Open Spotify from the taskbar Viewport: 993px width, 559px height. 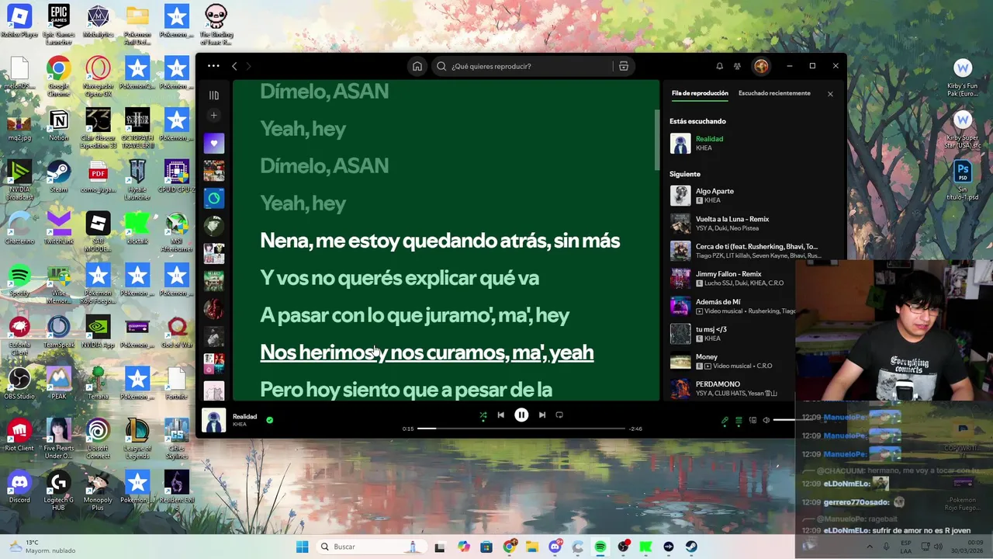tap(600, 547)
